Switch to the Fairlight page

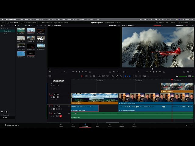[122, 125]
